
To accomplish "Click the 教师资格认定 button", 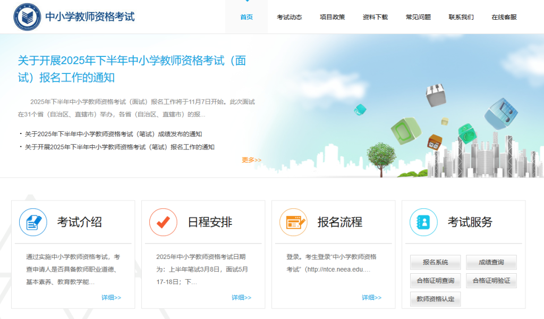I will coord(436,298).
